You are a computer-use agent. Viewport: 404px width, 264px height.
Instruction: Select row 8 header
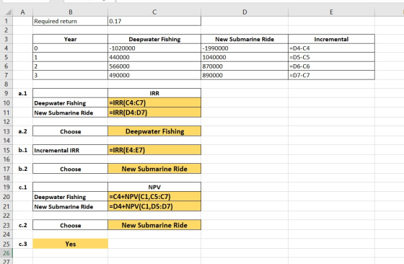(x=6, y=84)
